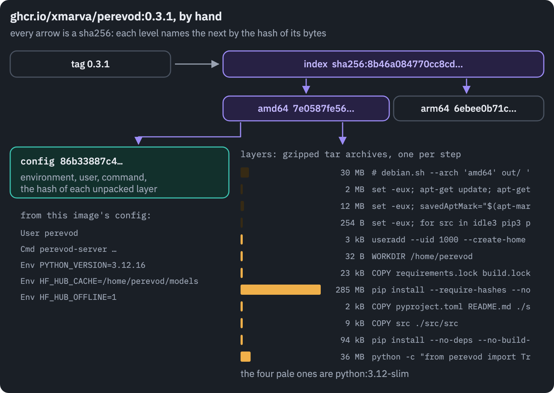Click the "COPY pyproject.toml README.md" line

click(451, 306)
